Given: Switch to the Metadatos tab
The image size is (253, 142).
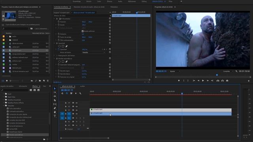Looking at the screenshot, I should pyautogui.click(x=114, y=7).
